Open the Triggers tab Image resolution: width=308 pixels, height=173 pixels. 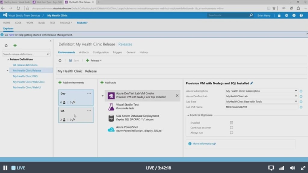[x=117, y=52]
